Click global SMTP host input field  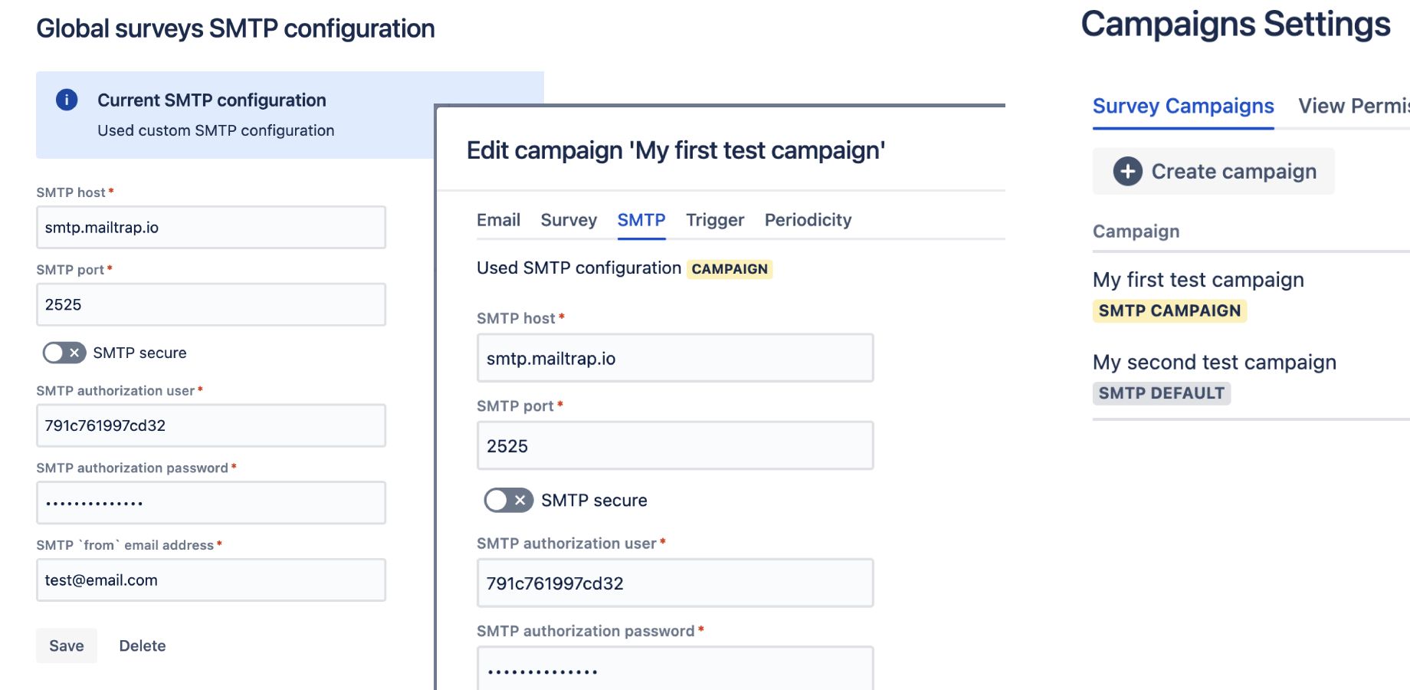pos(211,227)
